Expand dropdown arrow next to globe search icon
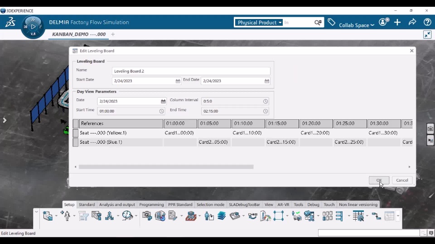The height and width of the screenshot is (244, 435). 136,216
